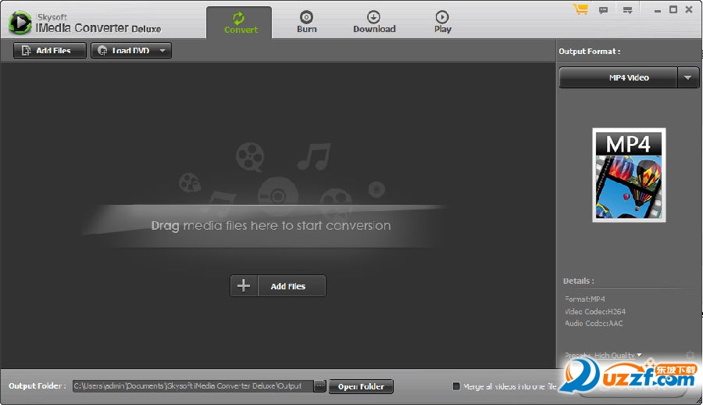Browse output folder with ellipsis button
Image resolution: width=703 pixels, height=405 pixels.
pyautogui.click(x=319, y=386)
